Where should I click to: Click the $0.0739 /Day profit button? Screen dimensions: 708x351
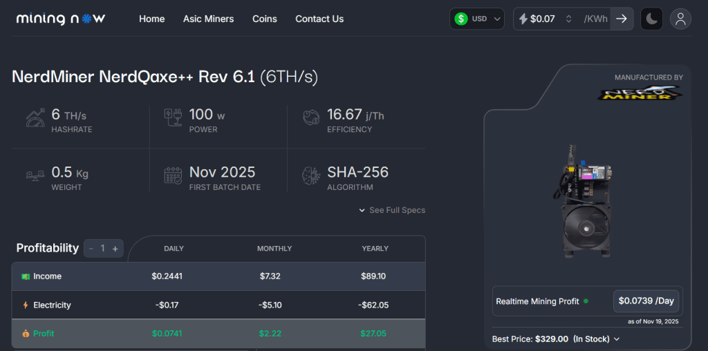coord(646,301)
